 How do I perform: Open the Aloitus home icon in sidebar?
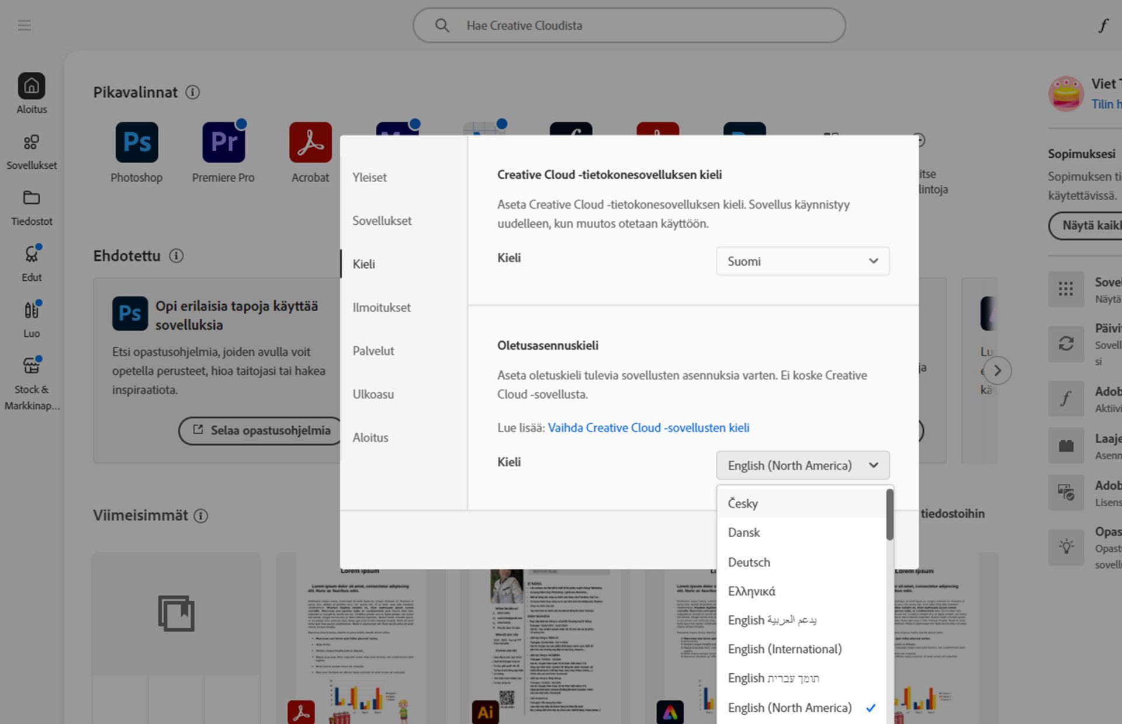pos(32,86)
